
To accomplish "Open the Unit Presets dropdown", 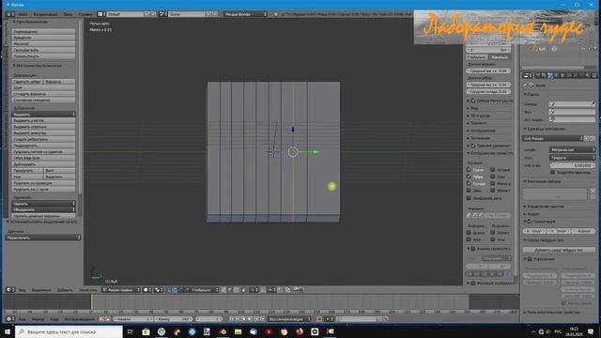I will (x=553, y=138).
